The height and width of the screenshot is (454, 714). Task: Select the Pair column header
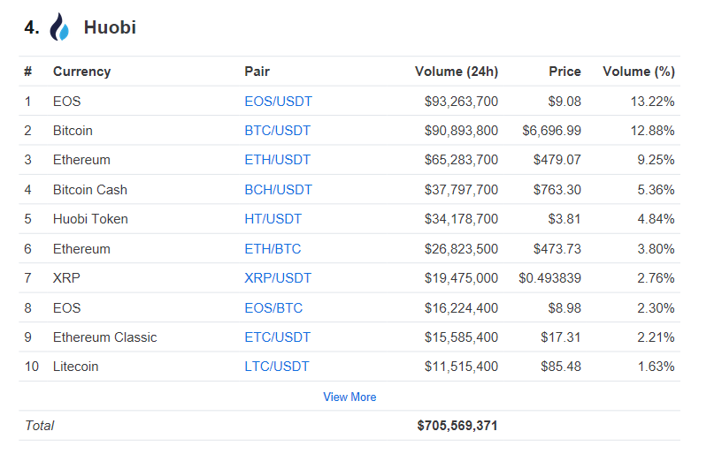click(x=257, y=72)
